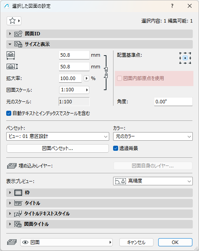Expand the 枠 section
Viewport: 199px width, 251px height.
click(x=10, y=193)
